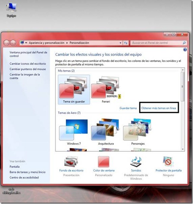The width and height of the screenshot is (193, 204).
Task: Click the Forward navigation arrow button
Action: pos(13,43)
